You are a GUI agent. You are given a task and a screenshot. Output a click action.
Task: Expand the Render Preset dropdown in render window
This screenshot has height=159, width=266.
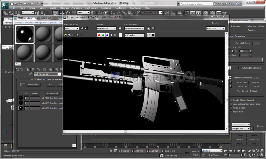[134, 29]
